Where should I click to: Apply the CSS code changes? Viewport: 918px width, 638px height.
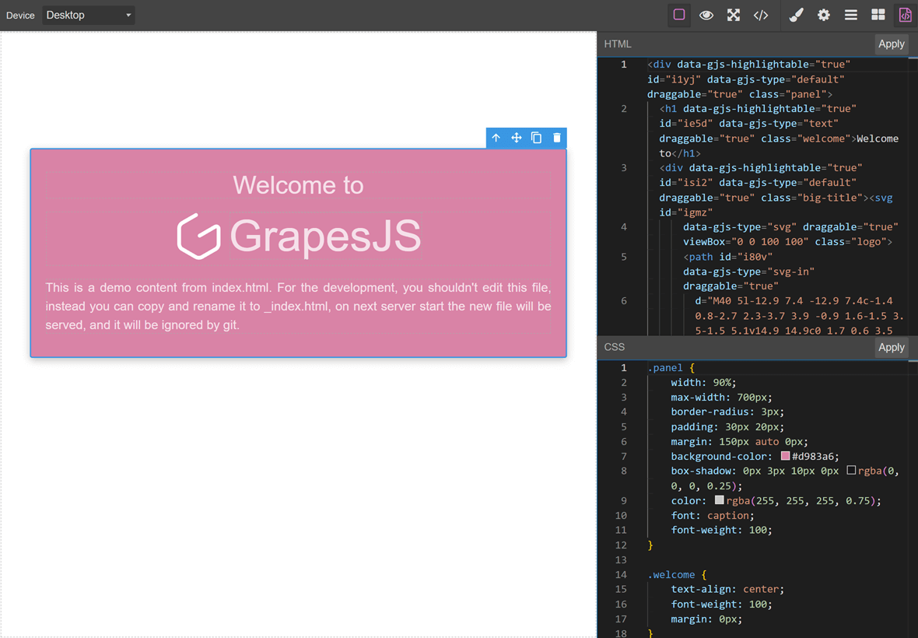click(x=891, y=347)
